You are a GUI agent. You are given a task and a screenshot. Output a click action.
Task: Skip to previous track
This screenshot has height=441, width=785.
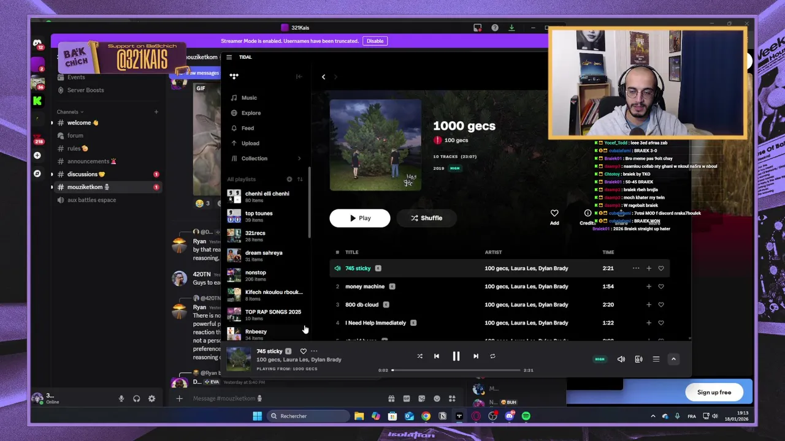click(437, 356)
